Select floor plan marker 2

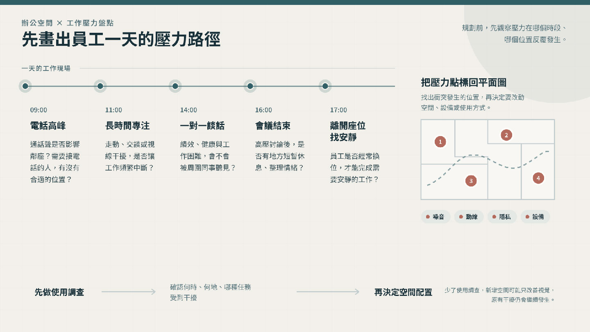[x=506, y=135]
